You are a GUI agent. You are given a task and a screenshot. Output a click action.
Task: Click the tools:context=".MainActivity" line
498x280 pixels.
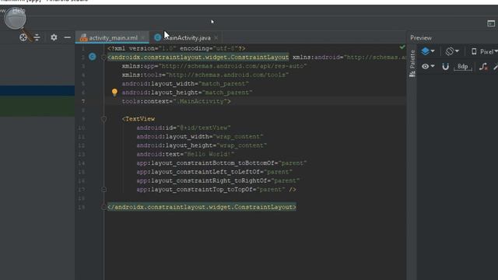[x=177, y=101]
